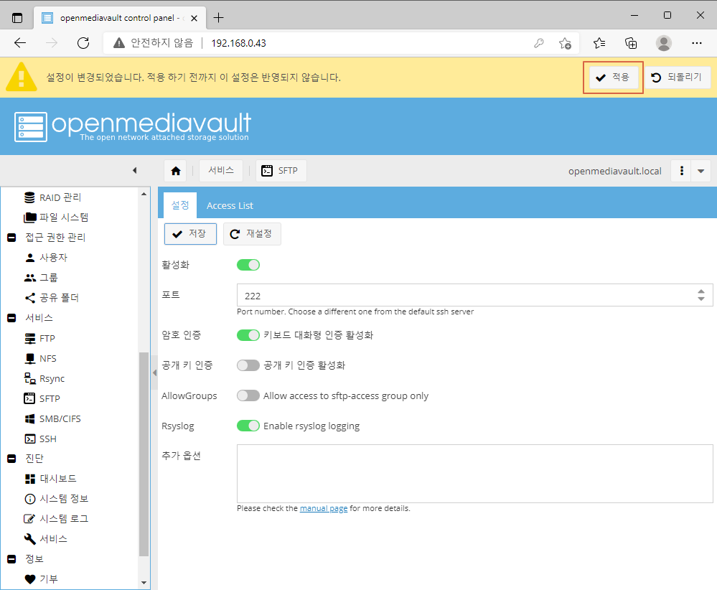Open the dropdown arrow beside the hostname
Viewport: 717px width, 590px height.
(x=701, y=171)
